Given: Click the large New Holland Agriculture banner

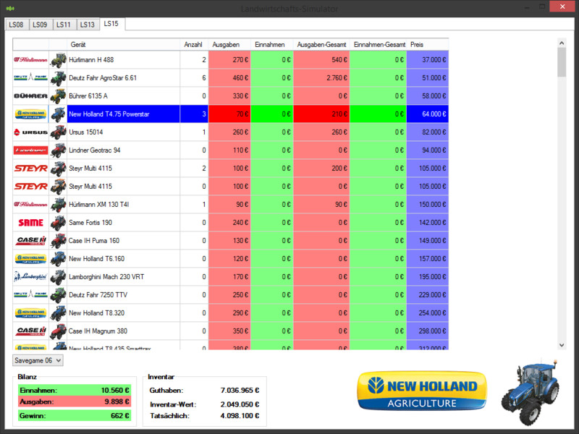Looking at the screenshot, I should 422,391.
